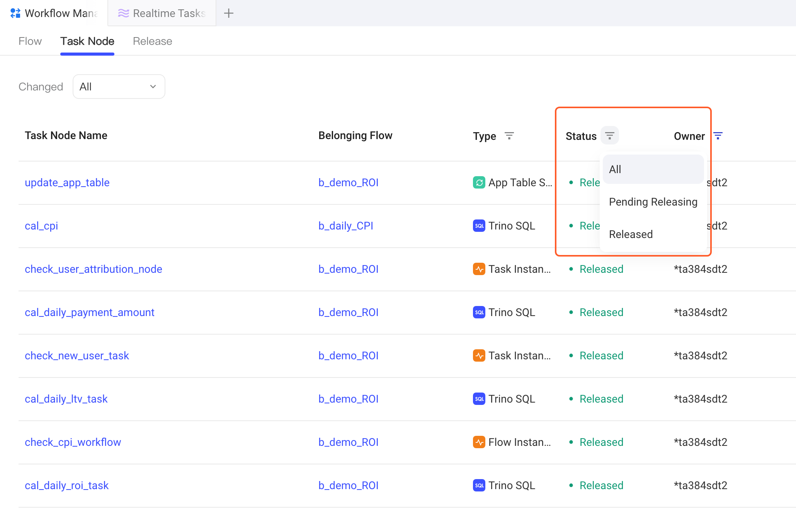Open the check_cpi_workflow task node
This screenshot has height=510, width=796.
pos(73,442)
